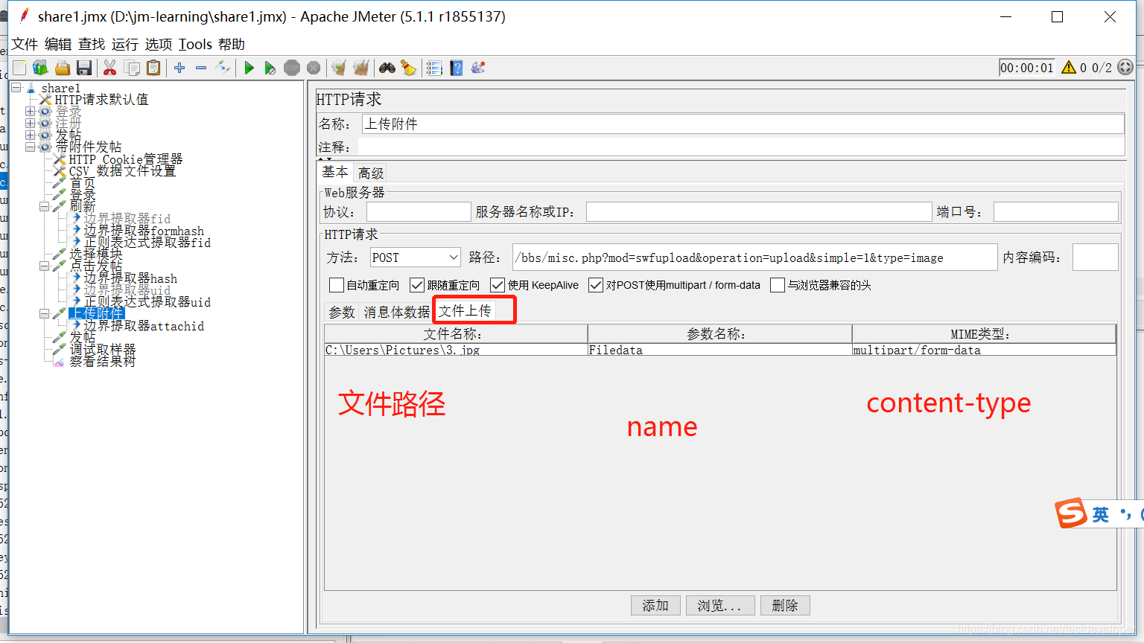
Task: Open the 帮助 menu
Action: pos(232,44)
